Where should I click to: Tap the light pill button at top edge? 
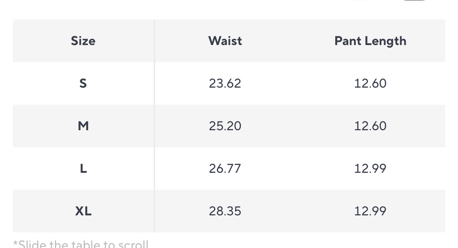click(359, 0)
